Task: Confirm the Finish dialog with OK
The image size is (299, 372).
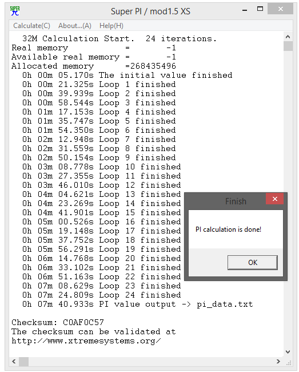Action: pos(252,262)
